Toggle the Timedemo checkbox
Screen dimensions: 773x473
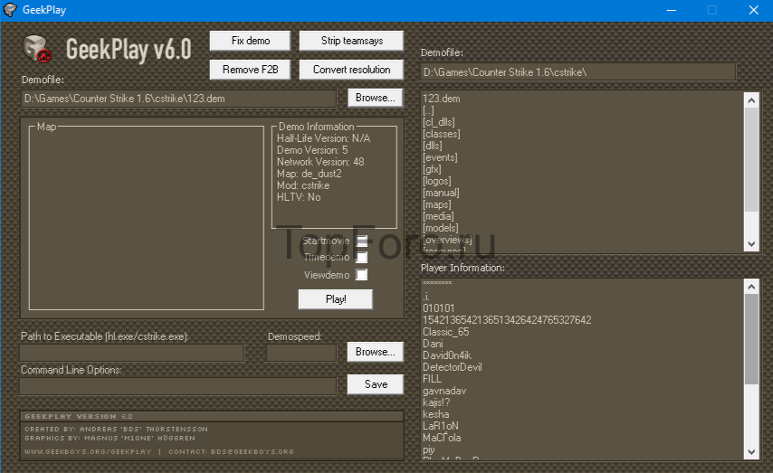pos(362,257)
